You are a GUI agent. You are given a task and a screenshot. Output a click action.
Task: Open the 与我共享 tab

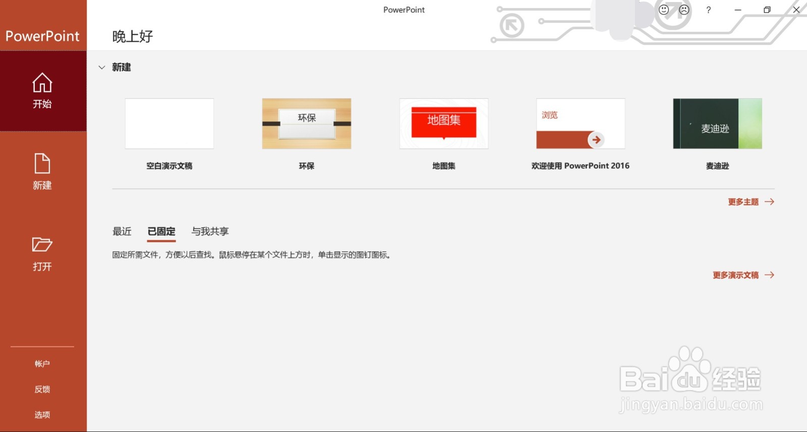pos(210,231)
